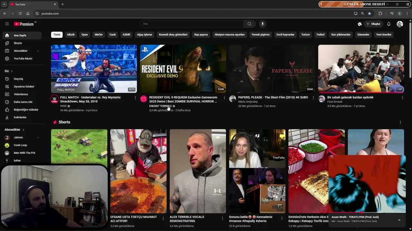Select the Canlı chip
This screenshot has height=231, width=412.
click(x=113, y=35)
